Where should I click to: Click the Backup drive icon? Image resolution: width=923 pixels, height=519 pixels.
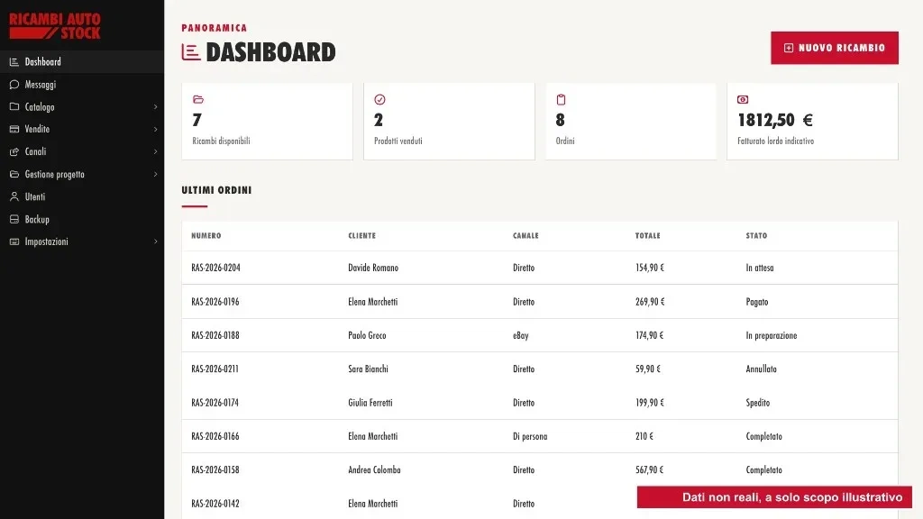pos(14,219)
